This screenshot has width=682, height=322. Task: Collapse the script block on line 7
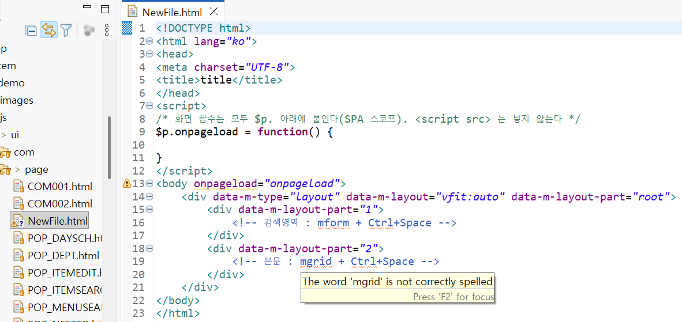click(149, 106)
